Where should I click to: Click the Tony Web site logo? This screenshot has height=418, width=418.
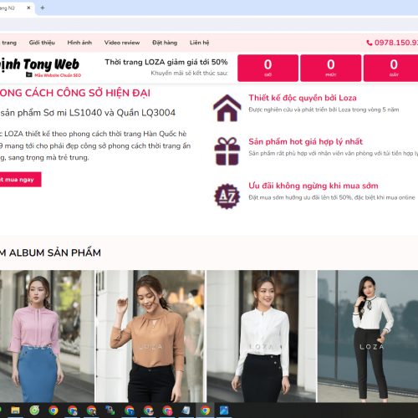pos(39,67)
